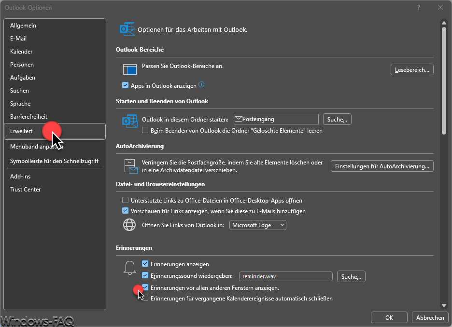
Task: Click Suche... next to the Posteingang folder field
Action: tap(337, 119)
